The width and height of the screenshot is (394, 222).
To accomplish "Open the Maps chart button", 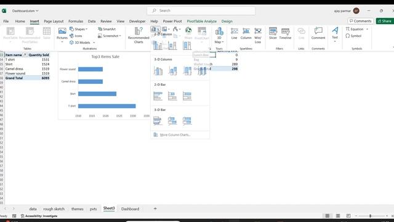I will point(188,33).
